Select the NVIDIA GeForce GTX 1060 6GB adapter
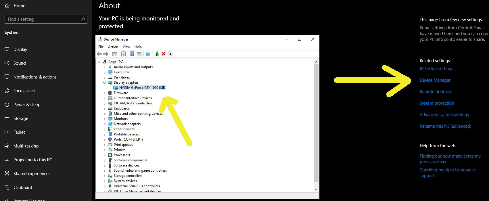Viewport: 489px width, 201px height. coord(142,88)
